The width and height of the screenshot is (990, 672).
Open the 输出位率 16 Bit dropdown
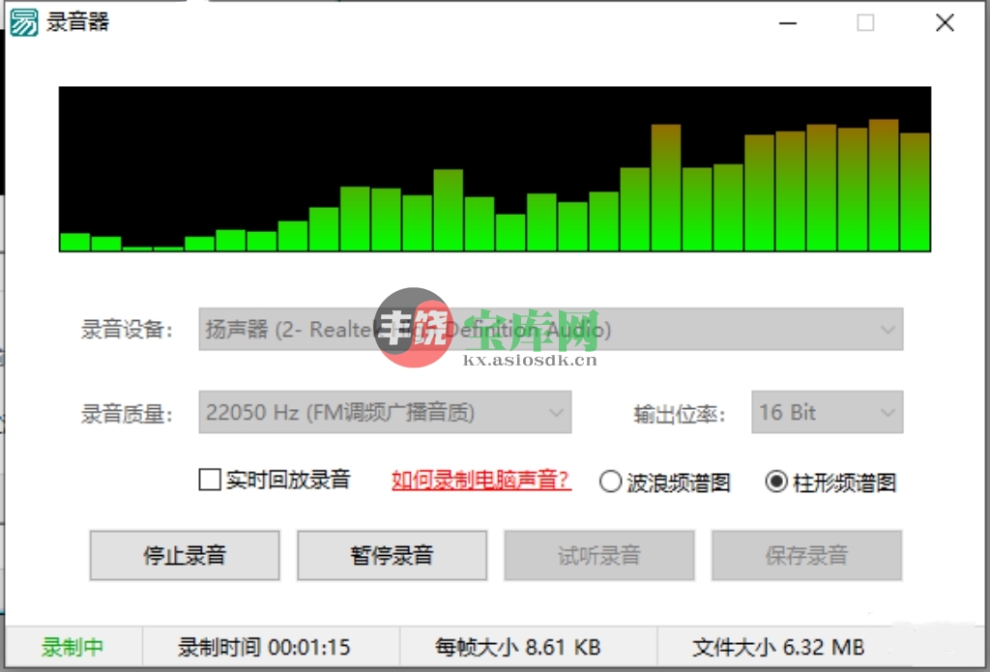(x=828, y=413)
